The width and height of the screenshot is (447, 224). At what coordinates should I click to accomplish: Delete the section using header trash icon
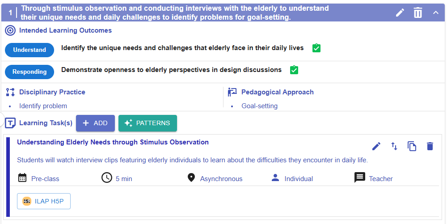click(x=418, y=13)
